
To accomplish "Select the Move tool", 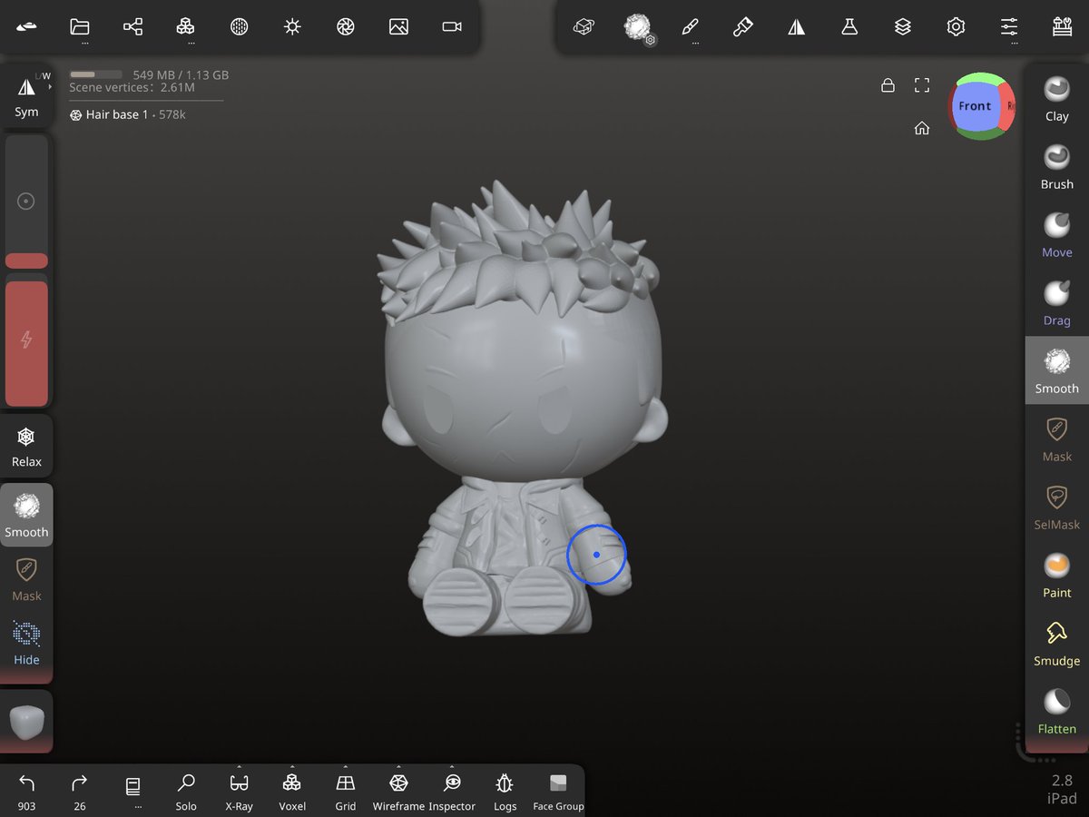I will tap(1057, 234).
